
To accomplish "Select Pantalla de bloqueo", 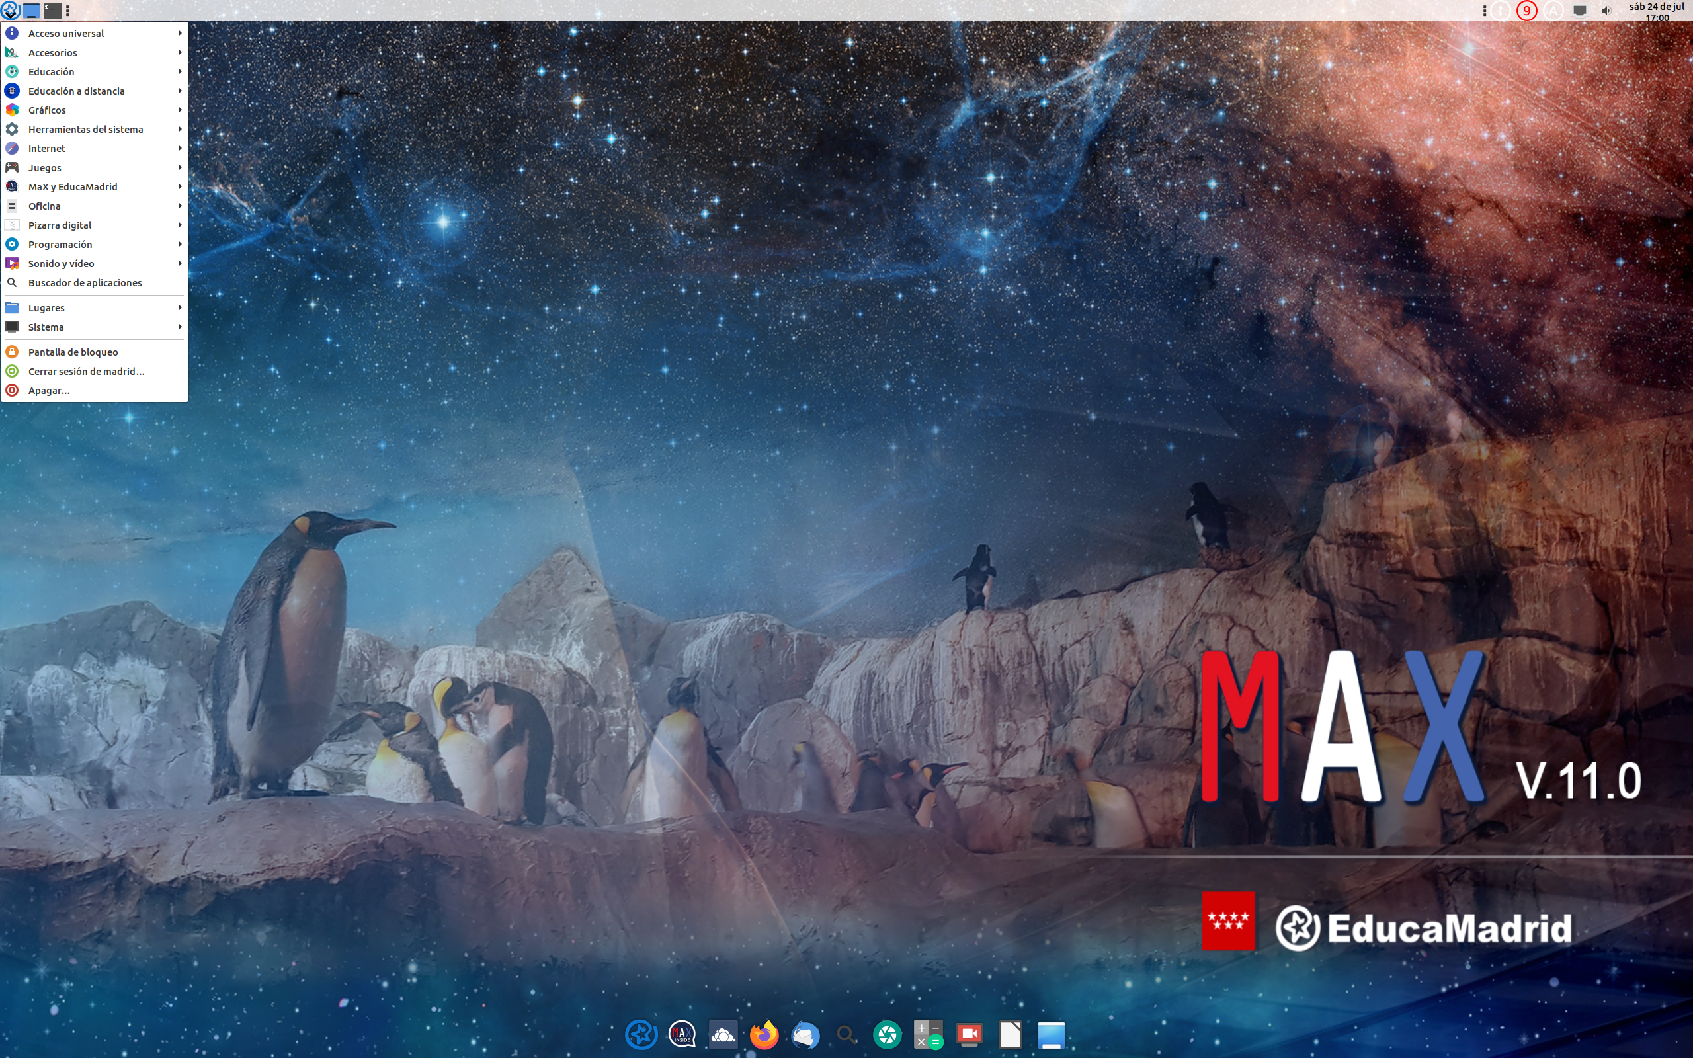I will [94, 352].
